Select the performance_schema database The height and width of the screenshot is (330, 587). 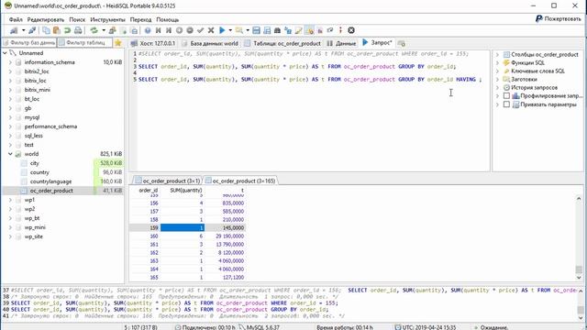(50, 126)
